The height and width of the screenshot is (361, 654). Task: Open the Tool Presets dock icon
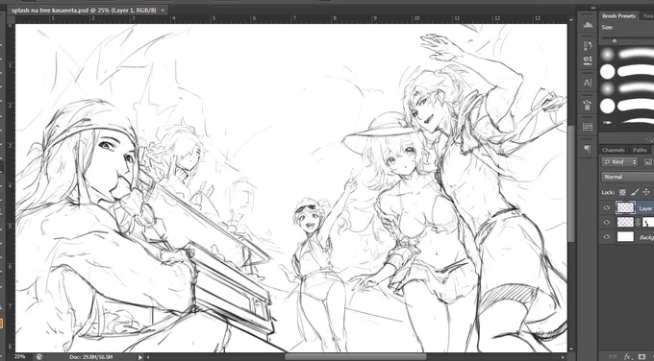coord(588,127)
